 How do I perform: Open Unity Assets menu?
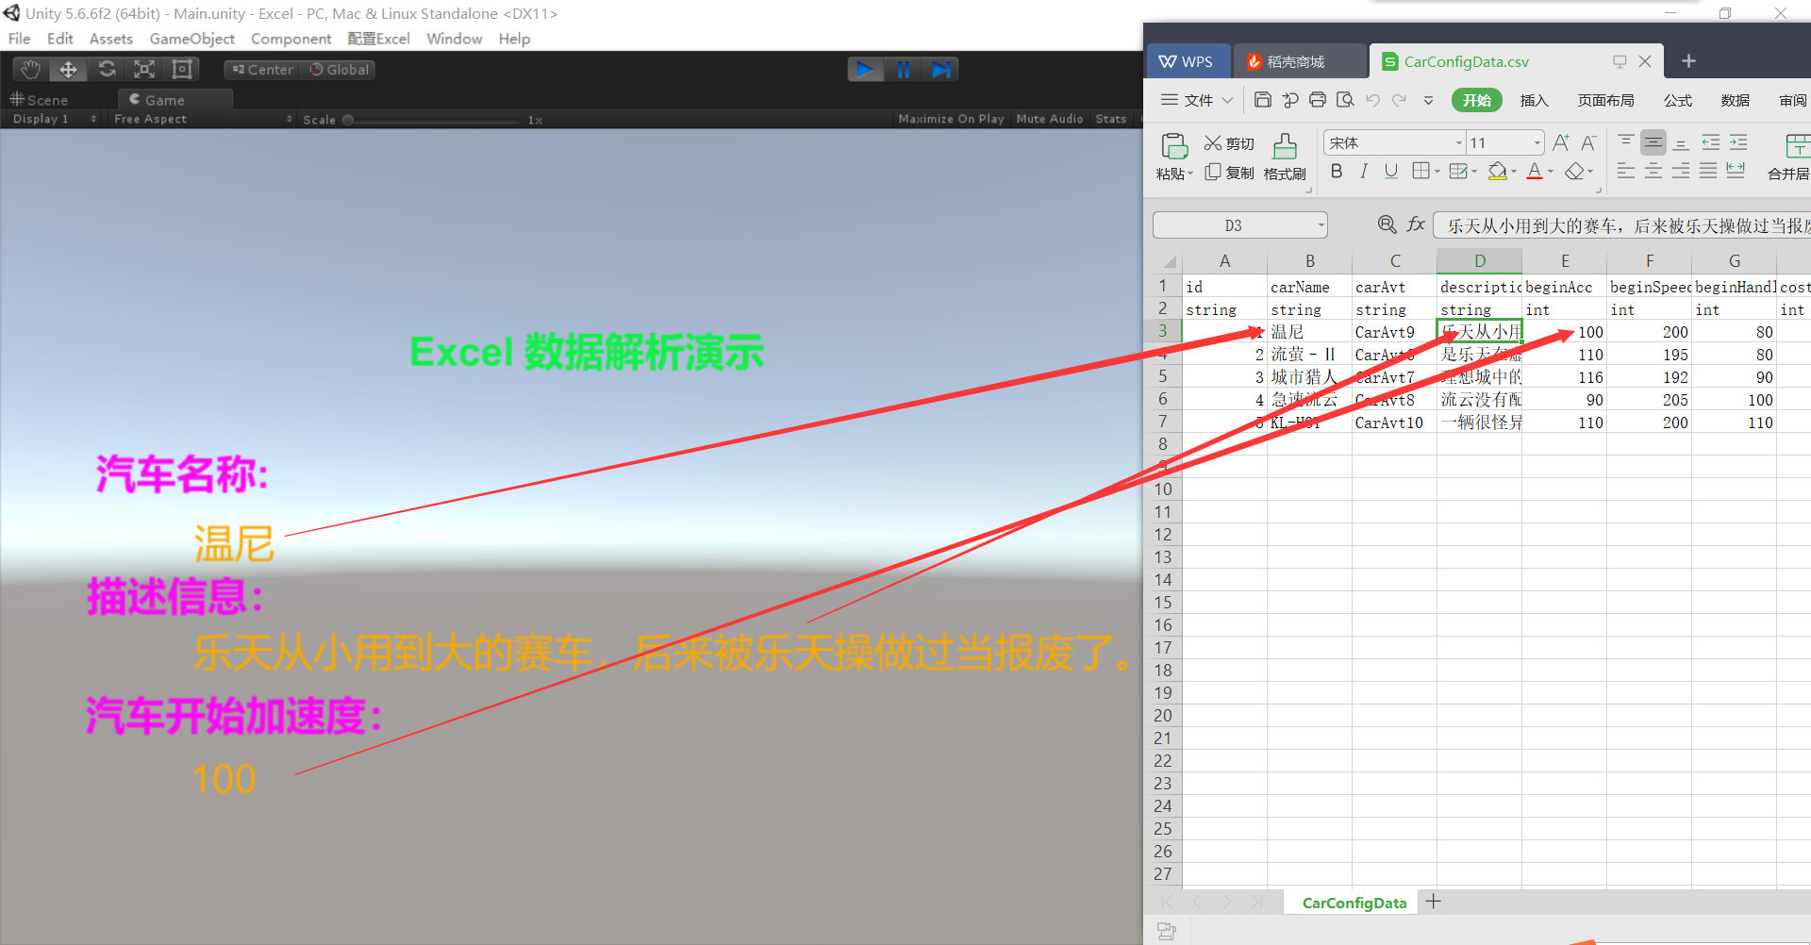pyautogui.click(x=111, y=39)
